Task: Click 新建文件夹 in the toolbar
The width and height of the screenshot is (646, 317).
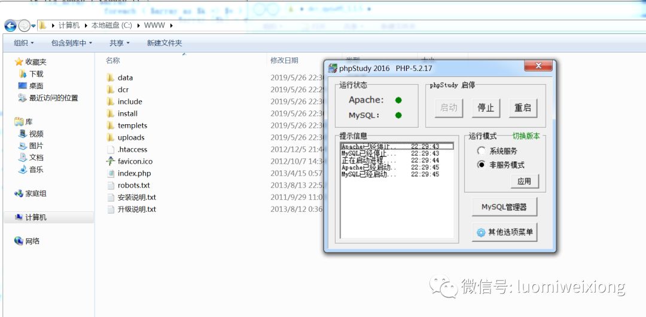Action: coord(164,43)
